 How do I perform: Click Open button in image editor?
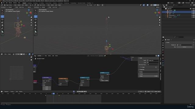[x=23, y=54]
